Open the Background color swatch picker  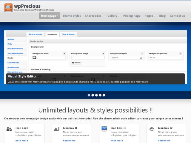pyautogui.click(x=35, y=57)
